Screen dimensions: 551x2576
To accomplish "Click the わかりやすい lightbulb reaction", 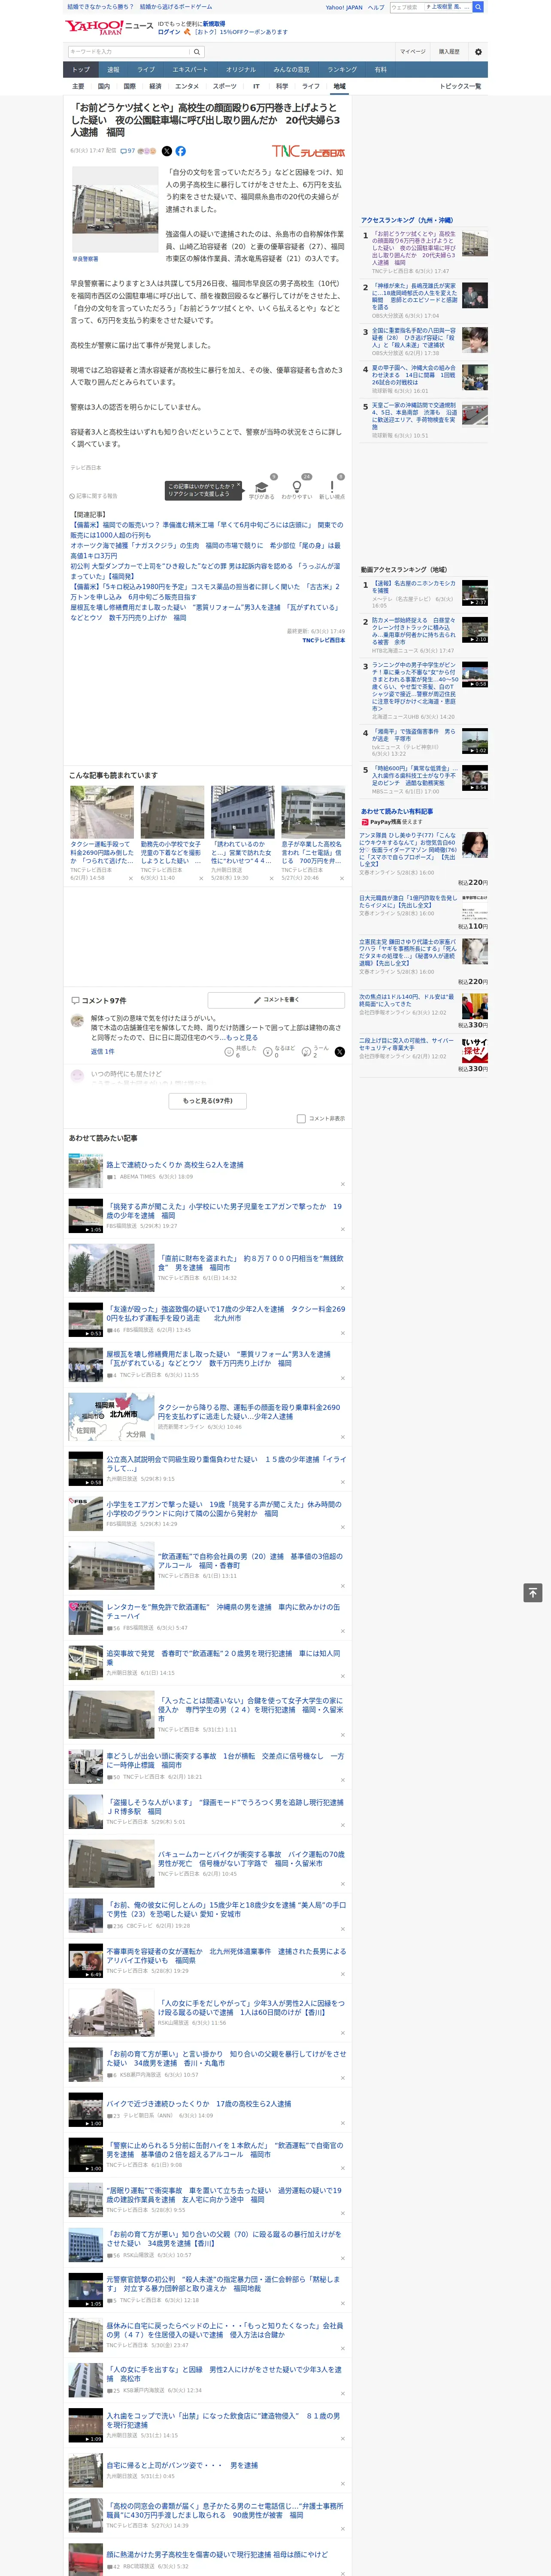I will (296, 488).
